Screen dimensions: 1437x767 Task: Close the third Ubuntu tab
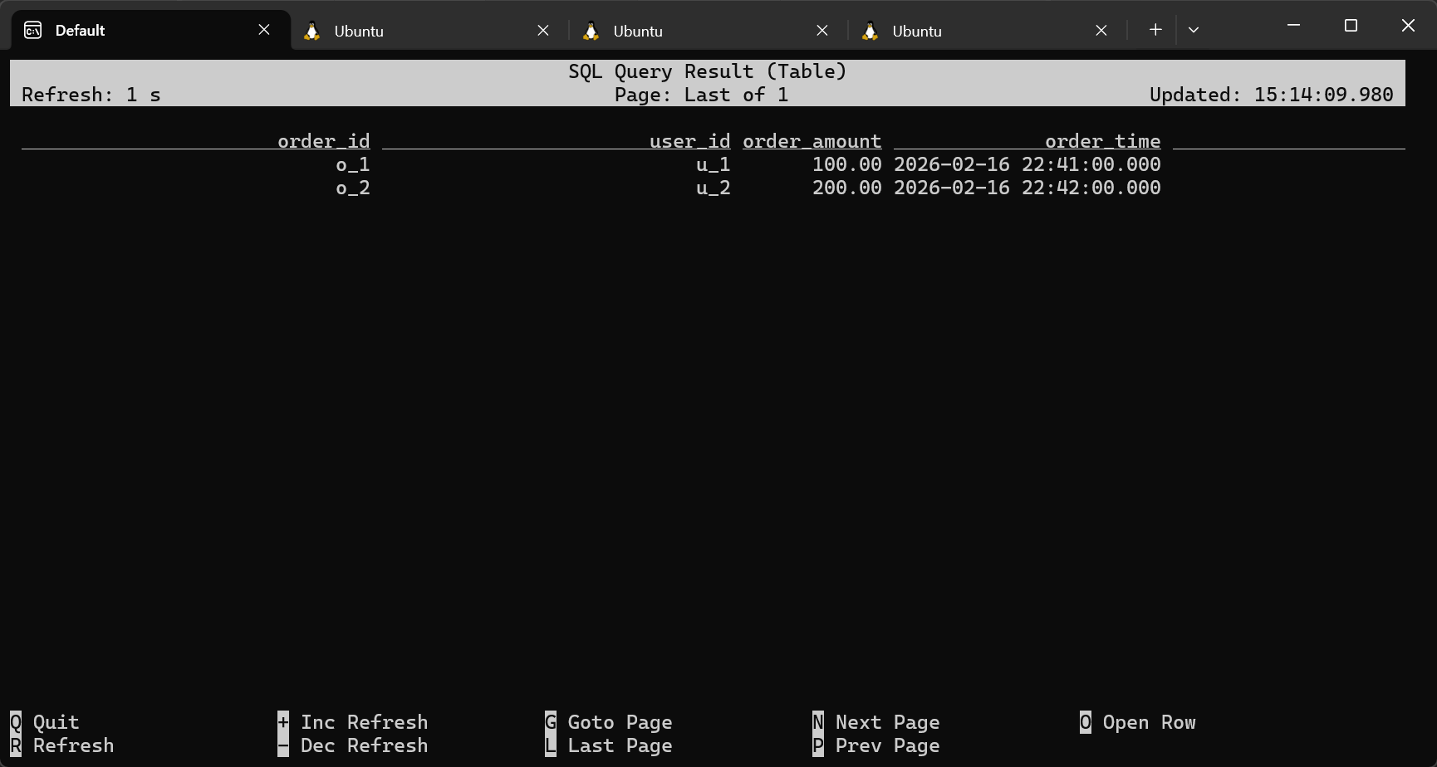click(1101, 31)
